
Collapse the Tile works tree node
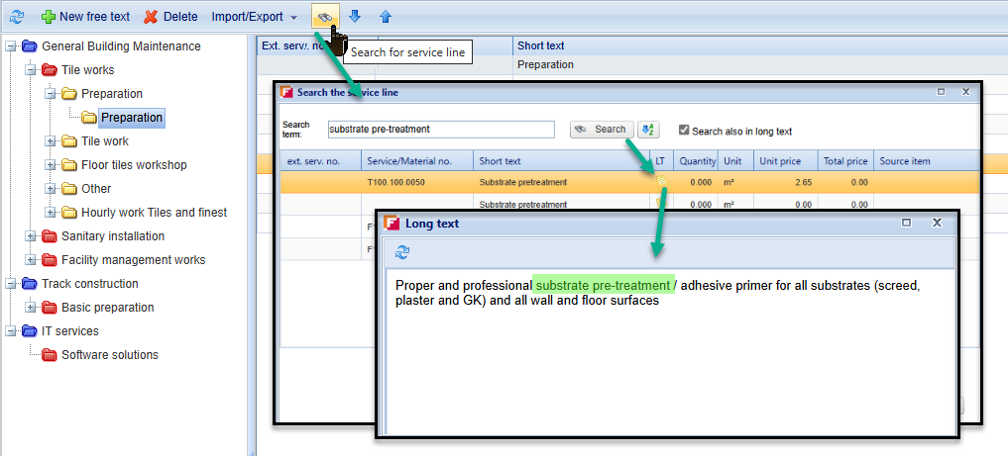(32, 70)
